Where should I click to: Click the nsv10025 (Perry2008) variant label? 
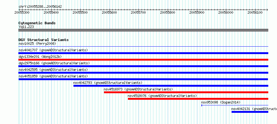pyautogui.click(x=37, y=44)
